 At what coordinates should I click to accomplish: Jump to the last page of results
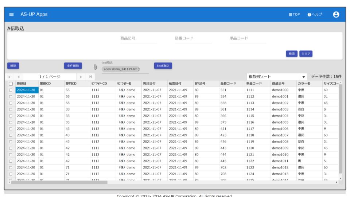coord(90,77)
